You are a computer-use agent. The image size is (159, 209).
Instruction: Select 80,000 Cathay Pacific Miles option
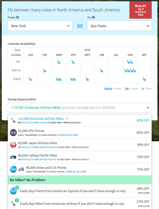80,157
